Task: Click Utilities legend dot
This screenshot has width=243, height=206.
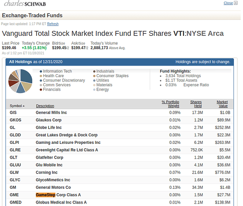Action: pos(94,80)
